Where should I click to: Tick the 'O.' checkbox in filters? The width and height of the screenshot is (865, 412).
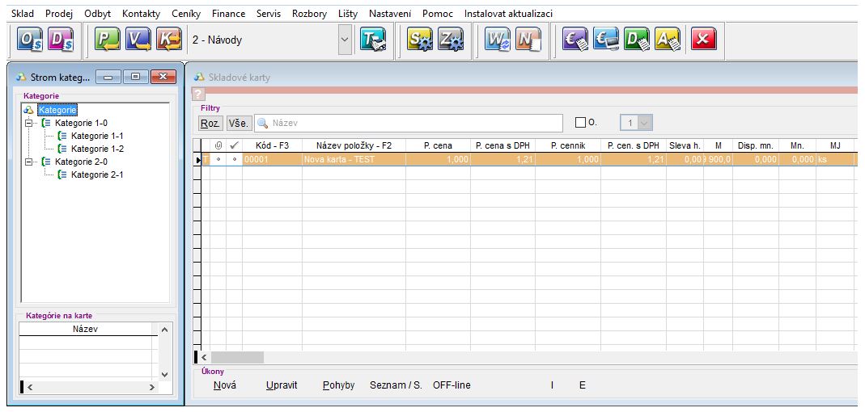click(x=580, y=123)
